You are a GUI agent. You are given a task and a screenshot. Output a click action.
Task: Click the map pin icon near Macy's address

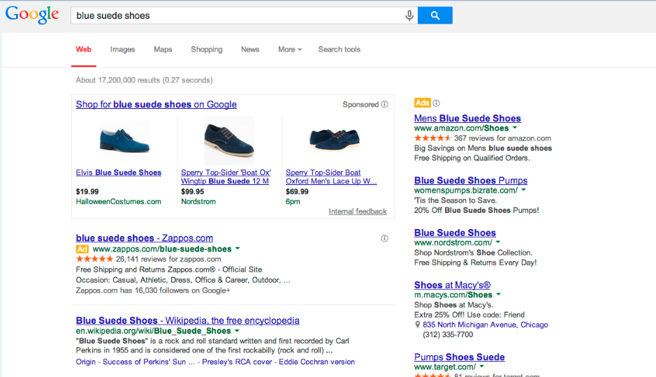point(417,325)
